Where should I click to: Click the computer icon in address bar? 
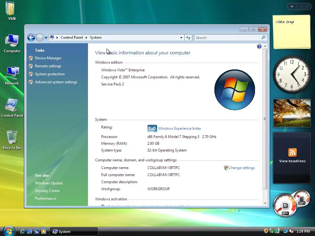coord(52,37)
